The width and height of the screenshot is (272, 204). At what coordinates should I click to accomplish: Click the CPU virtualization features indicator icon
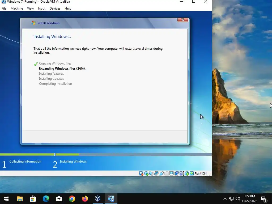181,173
